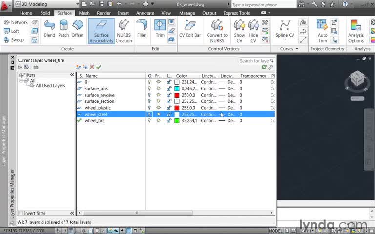Select the Spline CV tool
Viewport: 375px width, 234px height.
[x=285, y=30]
